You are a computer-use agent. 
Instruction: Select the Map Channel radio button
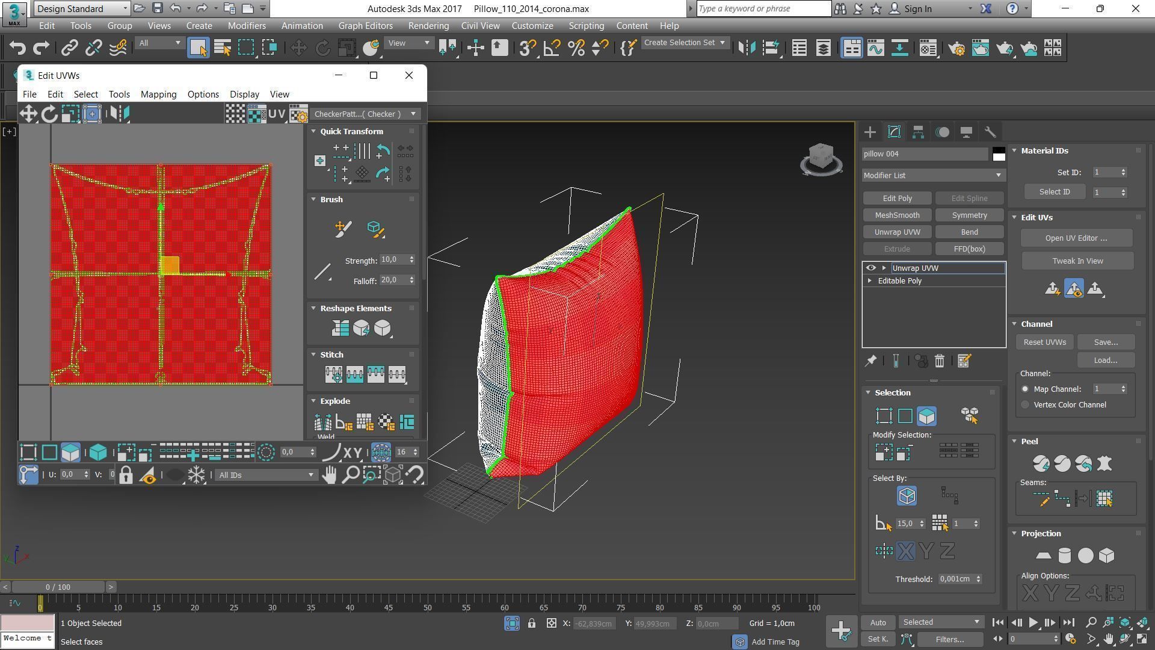tap(1025, 389)
